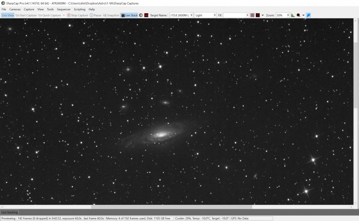This screenshot has height=221, width=359.
Task: Click the horizontal scrollbar below the image
Action: point(172,207)
